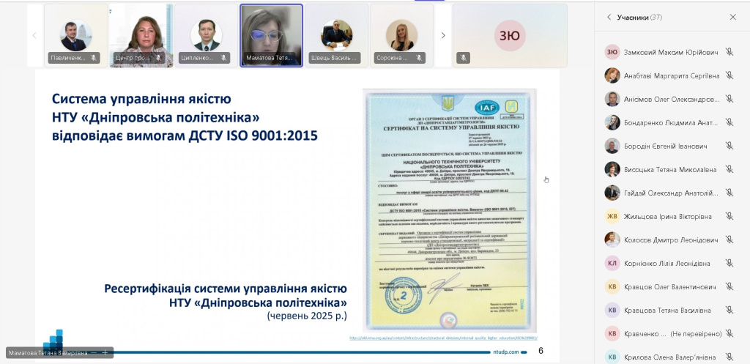Click КВ avatar of Крилова Олена
Screen dimensions: 750x364
pyautogui.click(x=612, y=357)
